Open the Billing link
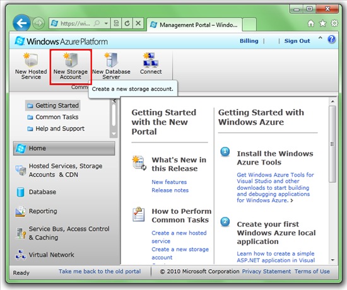347x290 pixels. pos(249,41)
